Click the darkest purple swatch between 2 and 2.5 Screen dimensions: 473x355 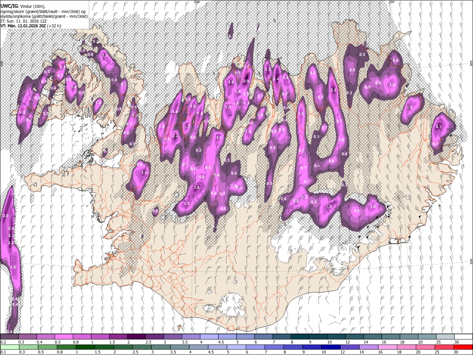[136, 337]
